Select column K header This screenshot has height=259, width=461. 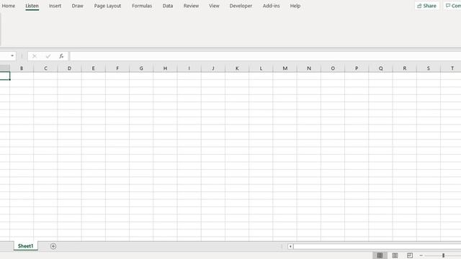click(237, 68)
